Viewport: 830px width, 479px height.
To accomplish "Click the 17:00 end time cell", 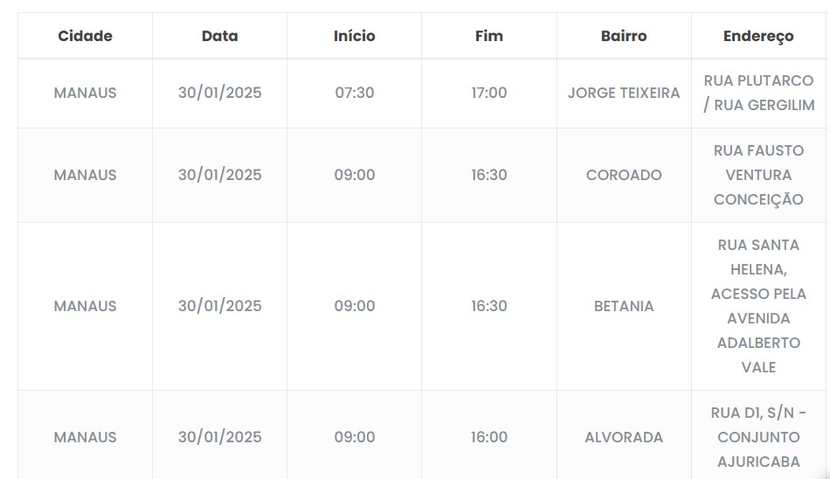I will [x=488, y=93].
